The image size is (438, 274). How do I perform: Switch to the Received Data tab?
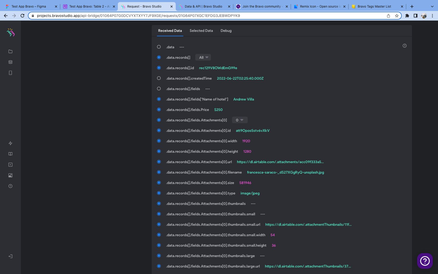[170, 31]
